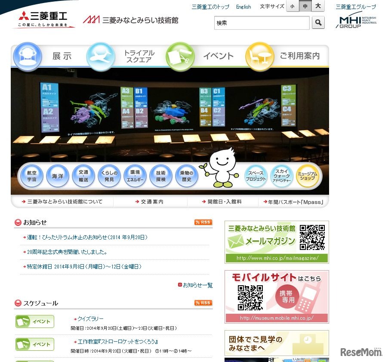Open 工作教室『ストローロケットをつくろう』 link

point(118,342)
